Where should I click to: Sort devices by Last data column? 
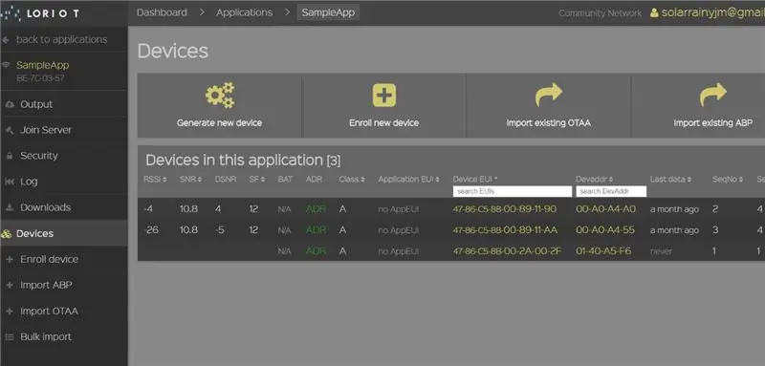click(x=670, y=180)
